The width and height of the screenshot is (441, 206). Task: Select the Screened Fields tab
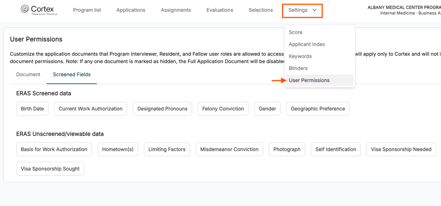click(72, 74)
